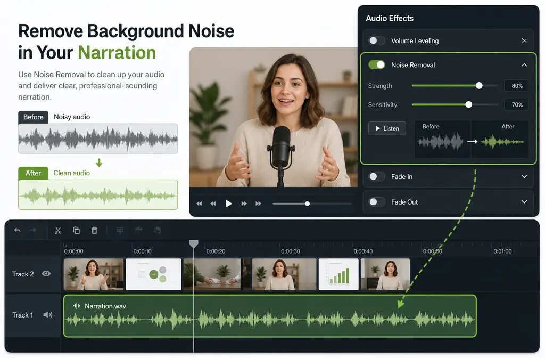This screenshot has width=545, height=358.
Task: Click the Strength 80% value field
Action: (x=517, y=86)
